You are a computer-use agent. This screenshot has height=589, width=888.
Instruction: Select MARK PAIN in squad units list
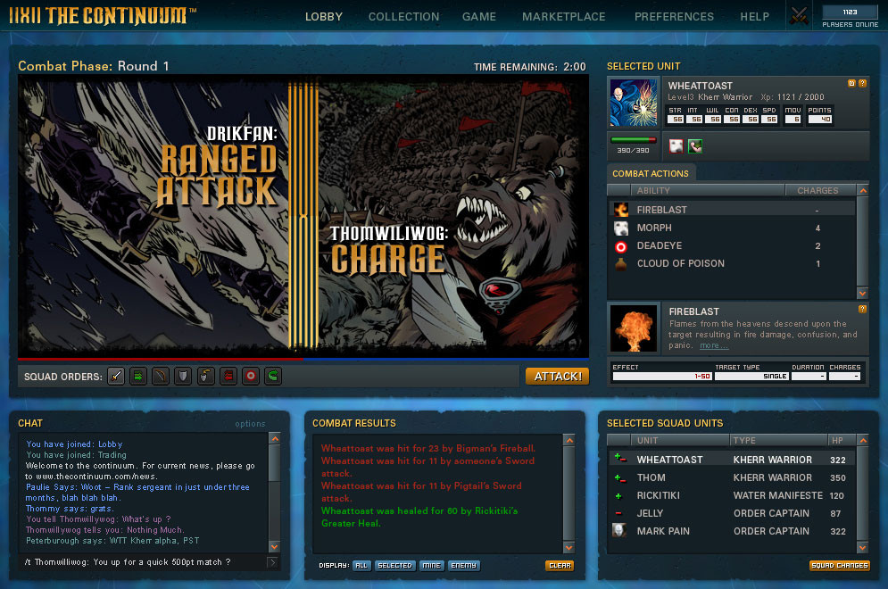pos(732,531)
